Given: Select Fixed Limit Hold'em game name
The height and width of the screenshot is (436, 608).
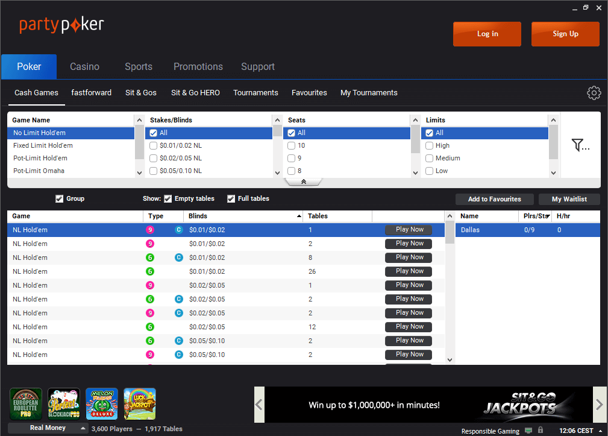Looking at the screenshot, I should (x=71, y=145).
